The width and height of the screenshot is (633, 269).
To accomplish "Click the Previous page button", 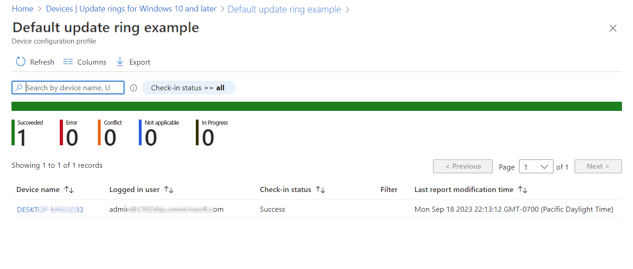I will (x=462, y=166).
